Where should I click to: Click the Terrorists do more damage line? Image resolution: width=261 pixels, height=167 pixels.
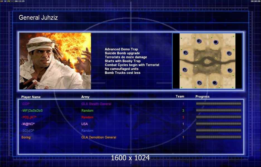coord(126,57)
